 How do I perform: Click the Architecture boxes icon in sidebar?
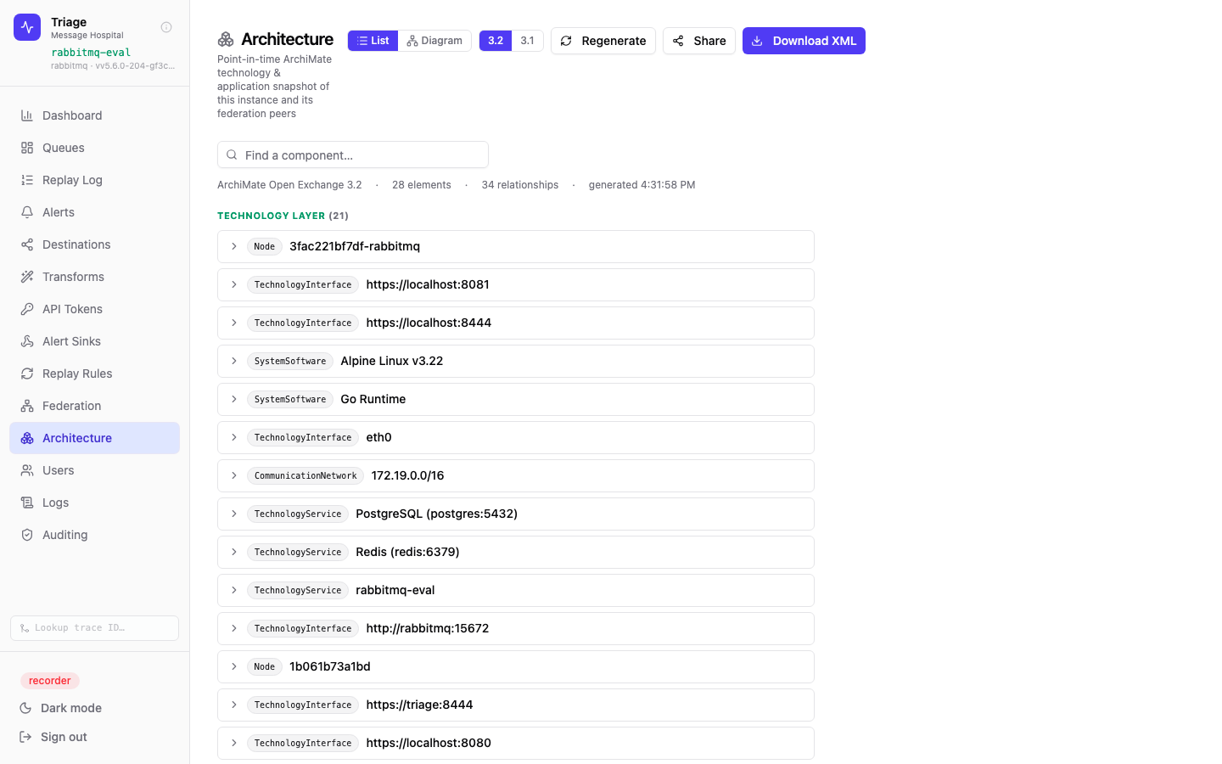(27, 438)
